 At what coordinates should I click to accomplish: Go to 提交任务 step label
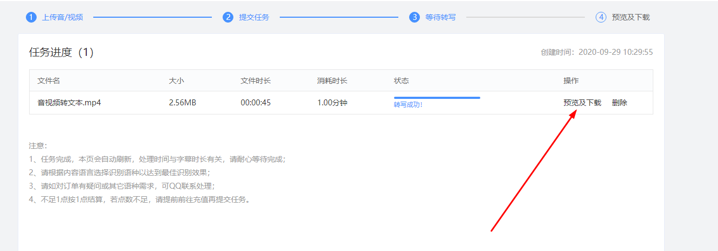click(254, 17)
